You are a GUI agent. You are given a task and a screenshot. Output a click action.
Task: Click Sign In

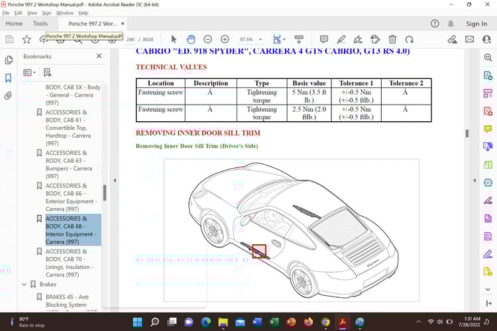click(476, 24)
